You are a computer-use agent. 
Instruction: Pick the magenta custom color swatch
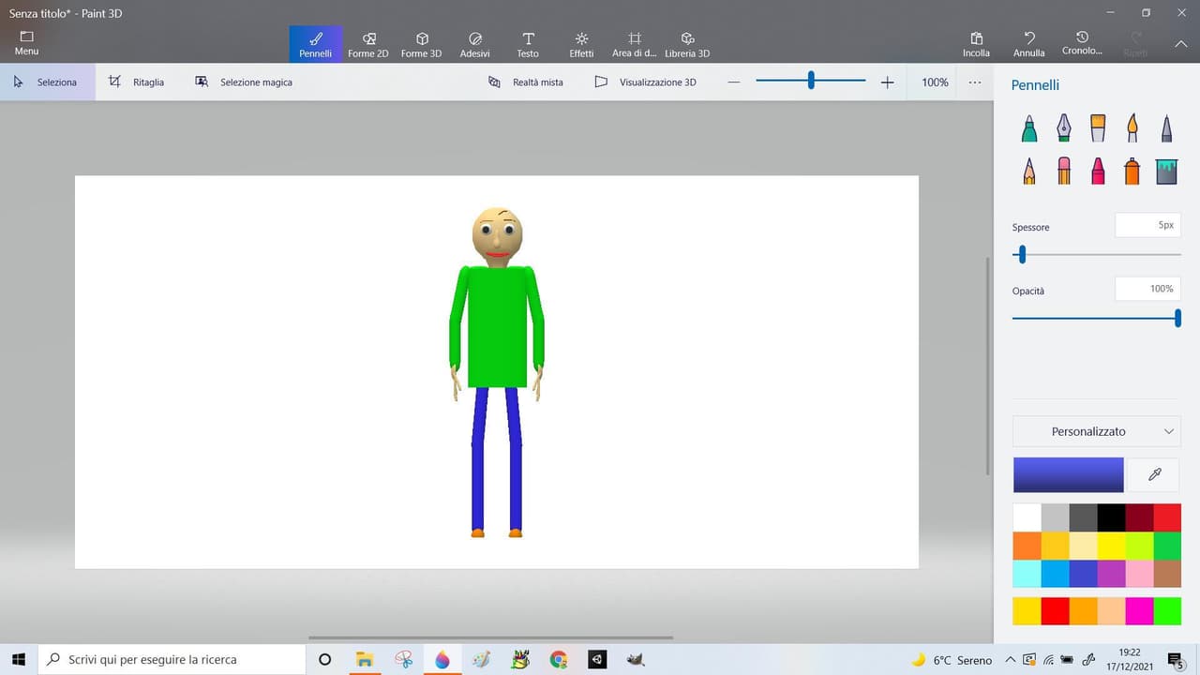(x=1139, y=611)
